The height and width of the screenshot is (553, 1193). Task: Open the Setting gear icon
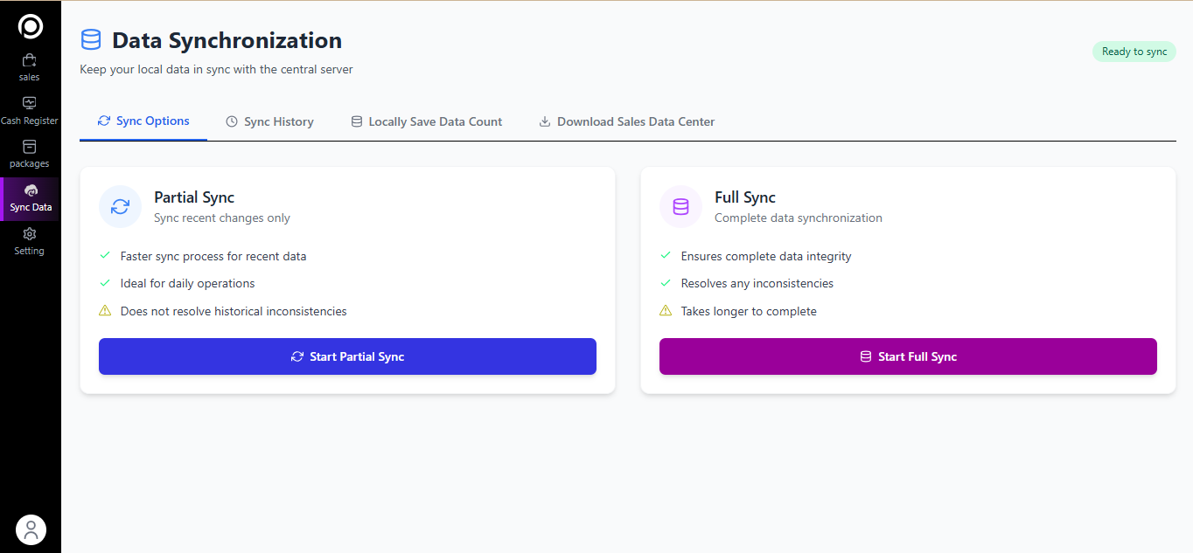(30, 234)
